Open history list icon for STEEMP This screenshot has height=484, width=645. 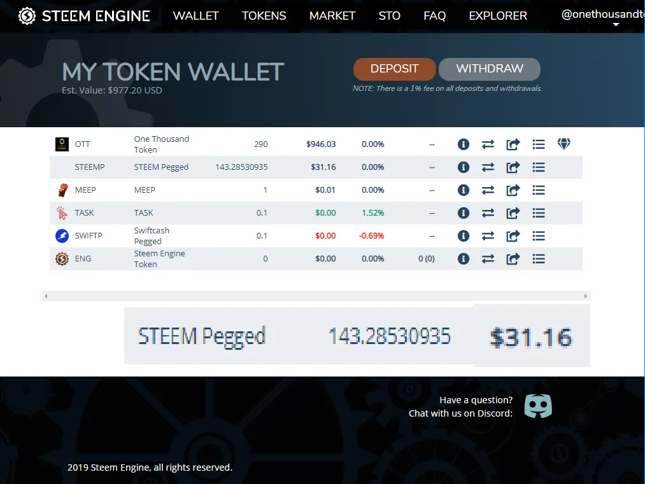pyautogui.click(x=539, y=167)
